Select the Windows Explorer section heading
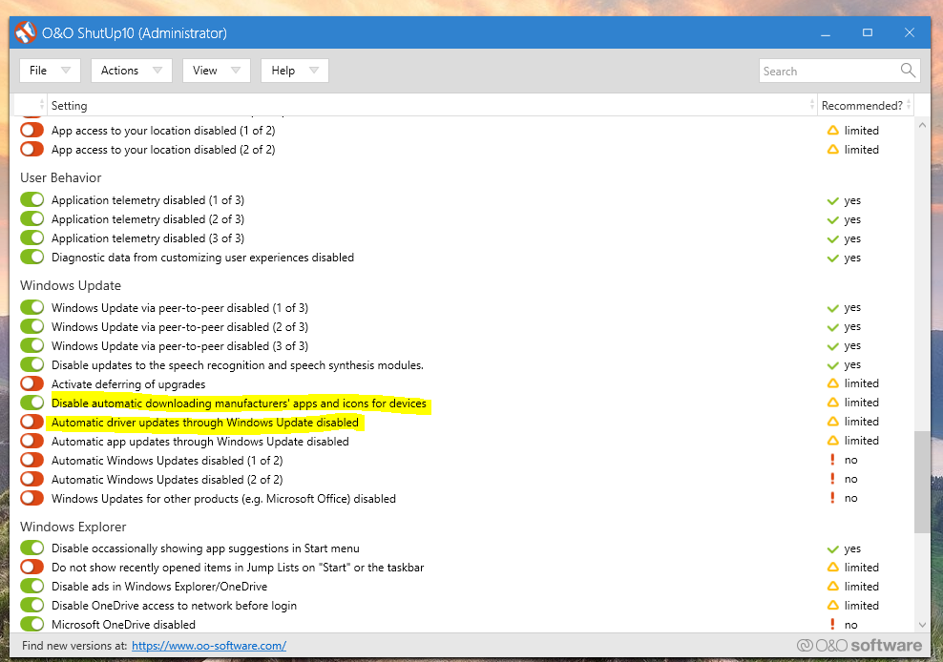943x662 pixels. [x=73, y=527]
